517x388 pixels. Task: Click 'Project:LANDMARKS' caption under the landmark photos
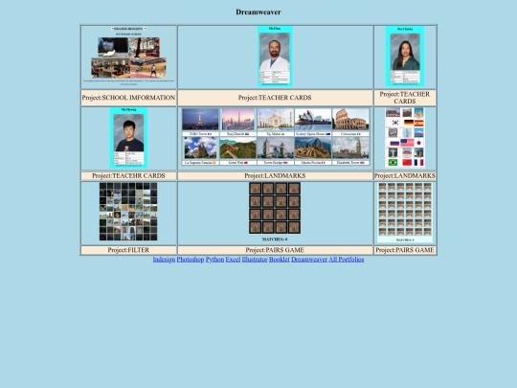[x=275, y=176]
